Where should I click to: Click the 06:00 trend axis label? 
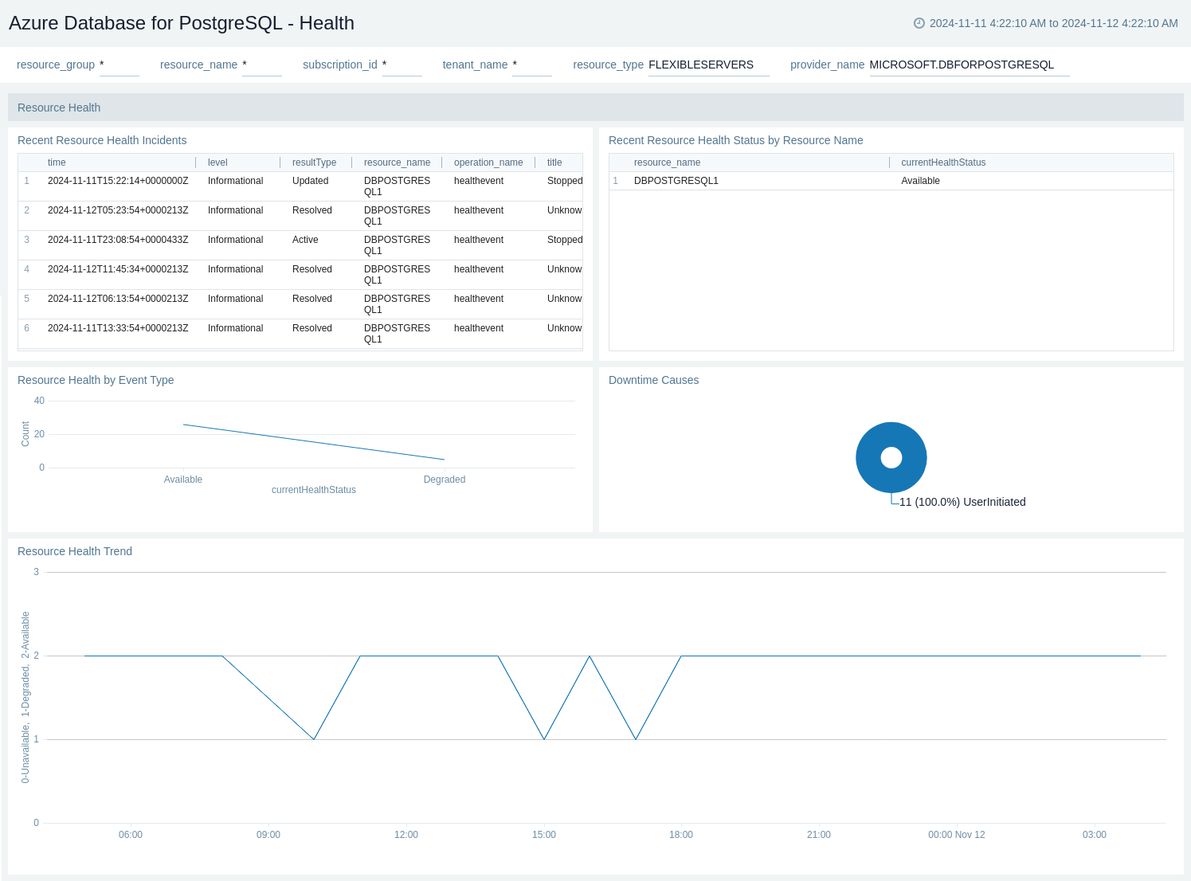(131, 835)
